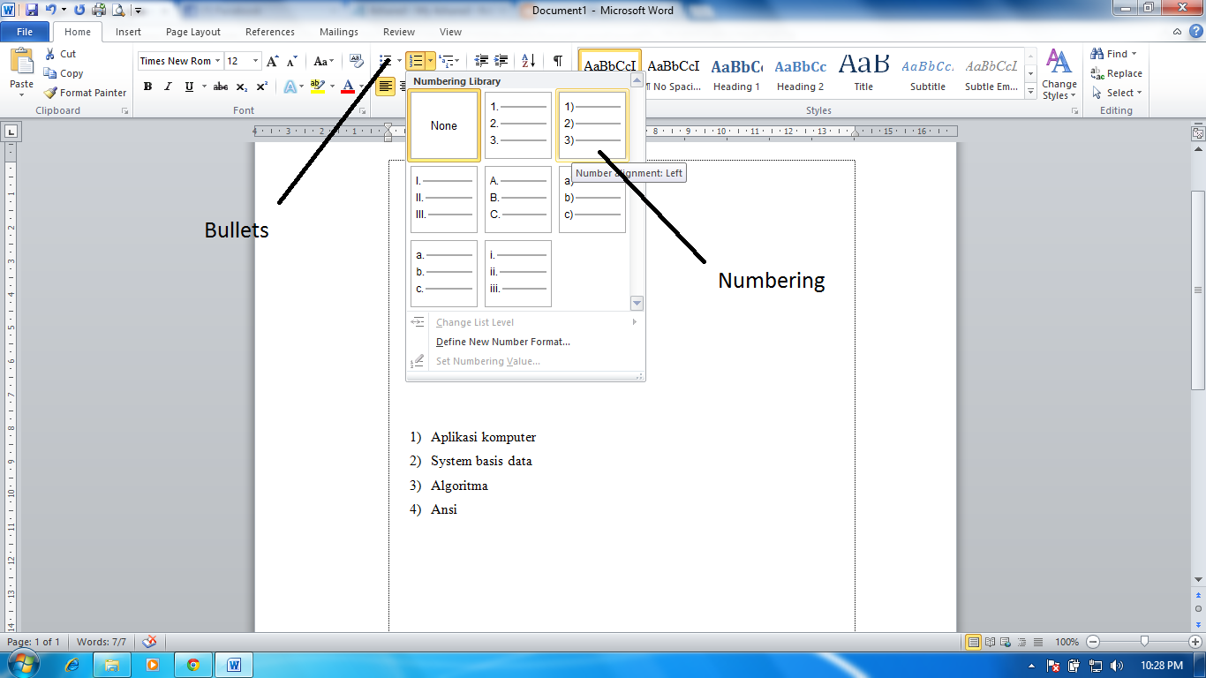
Task: Click the Grow Font icon
Action: [272, 61]
